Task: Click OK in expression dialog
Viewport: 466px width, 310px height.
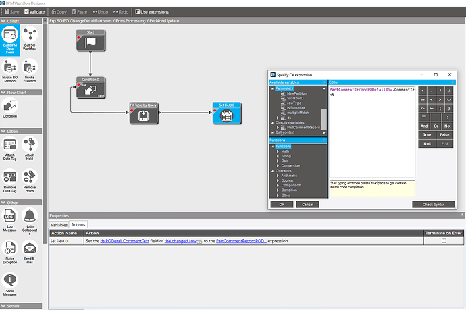Action: click(x=282, y=205)
